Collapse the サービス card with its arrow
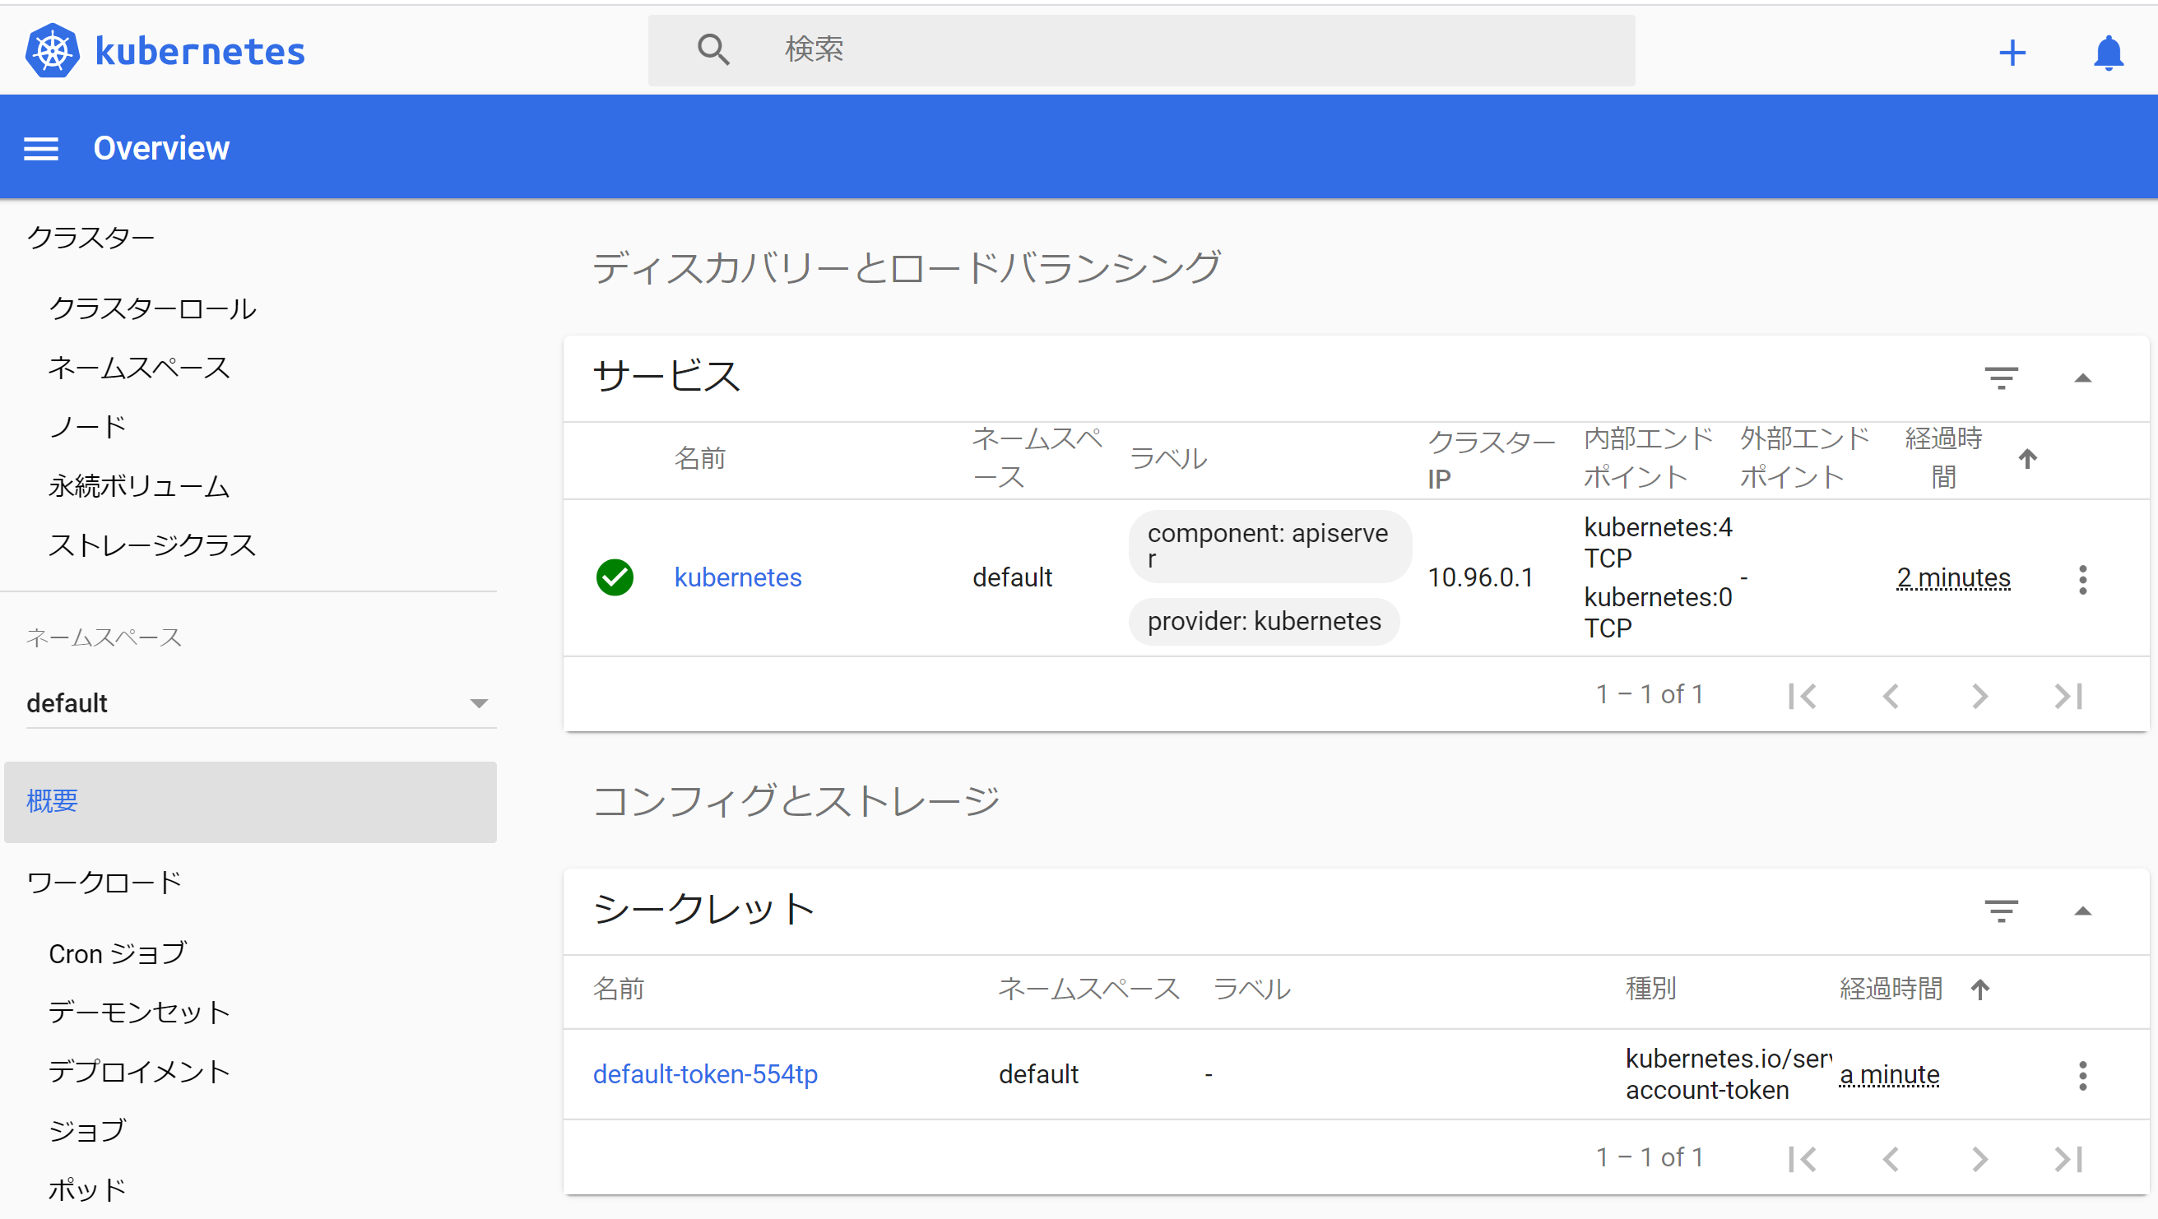The width and height of the screenshot is (2158, 1219). pyautogui.click(x=2081, y=378)
